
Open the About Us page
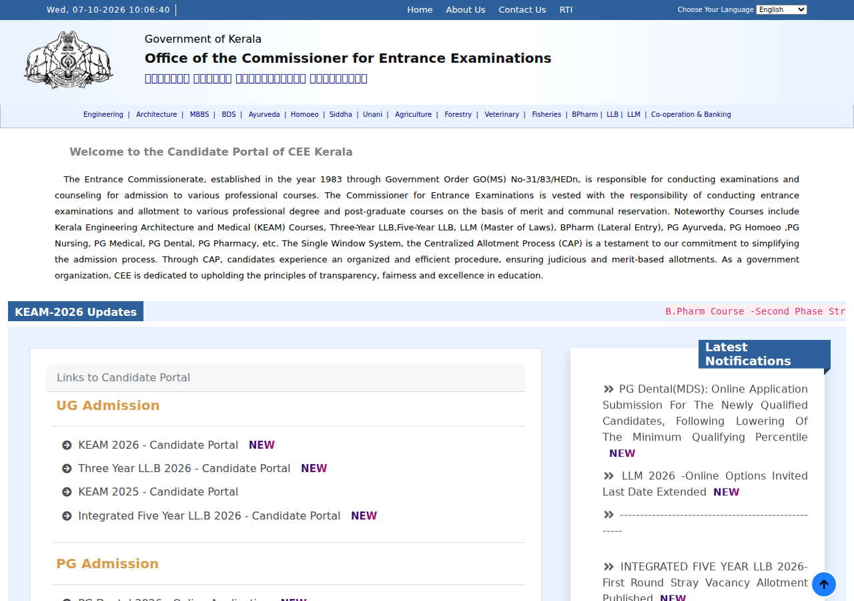[x=466, y=10]
